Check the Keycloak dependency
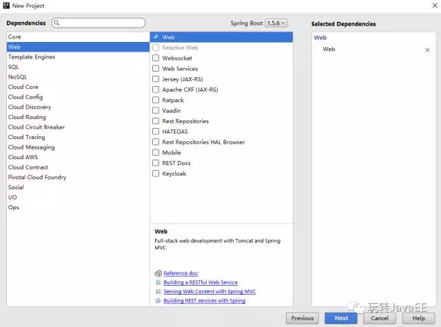 pyautogui.click(x=156, y=173)
